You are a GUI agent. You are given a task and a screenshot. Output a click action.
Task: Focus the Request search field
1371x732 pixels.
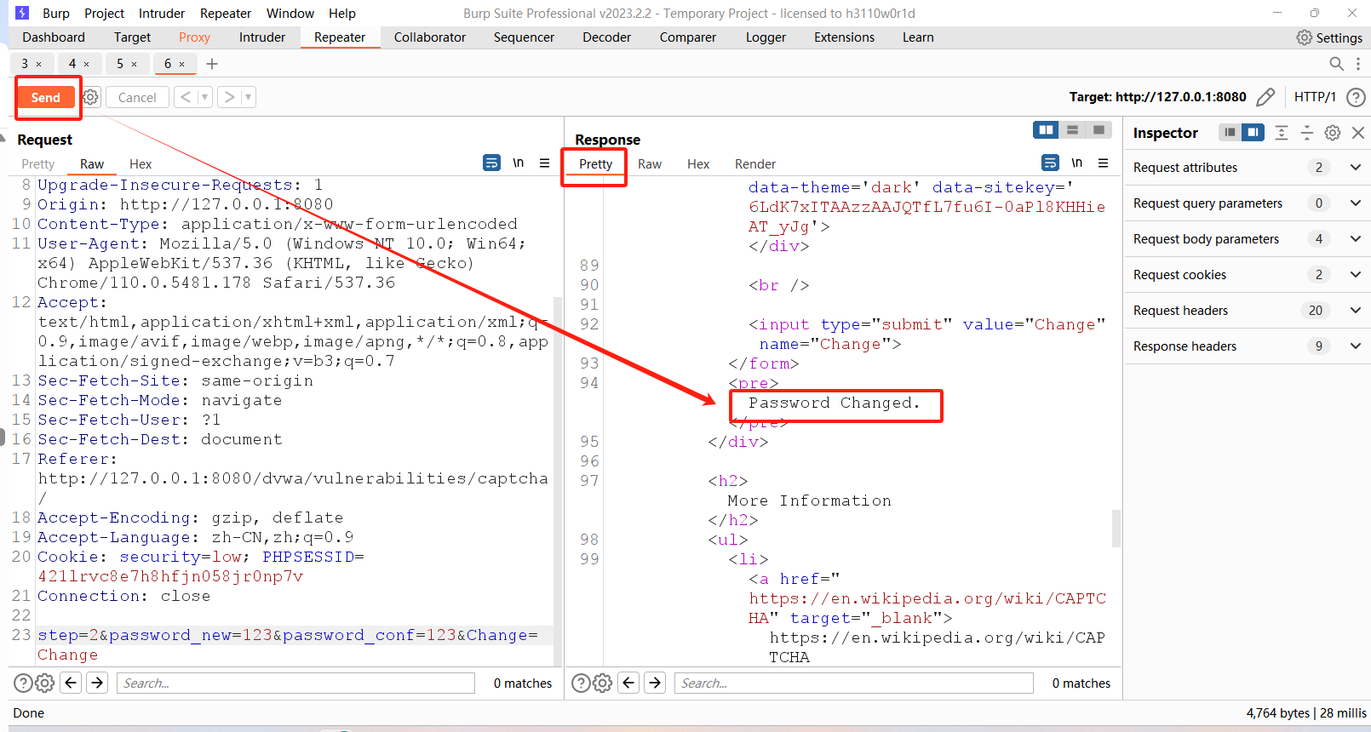[295, 683]
